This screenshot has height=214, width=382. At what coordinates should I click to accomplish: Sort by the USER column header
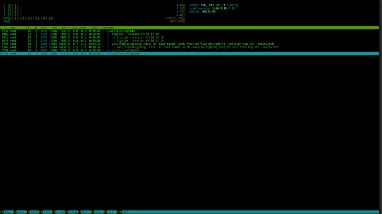point(13,28)
